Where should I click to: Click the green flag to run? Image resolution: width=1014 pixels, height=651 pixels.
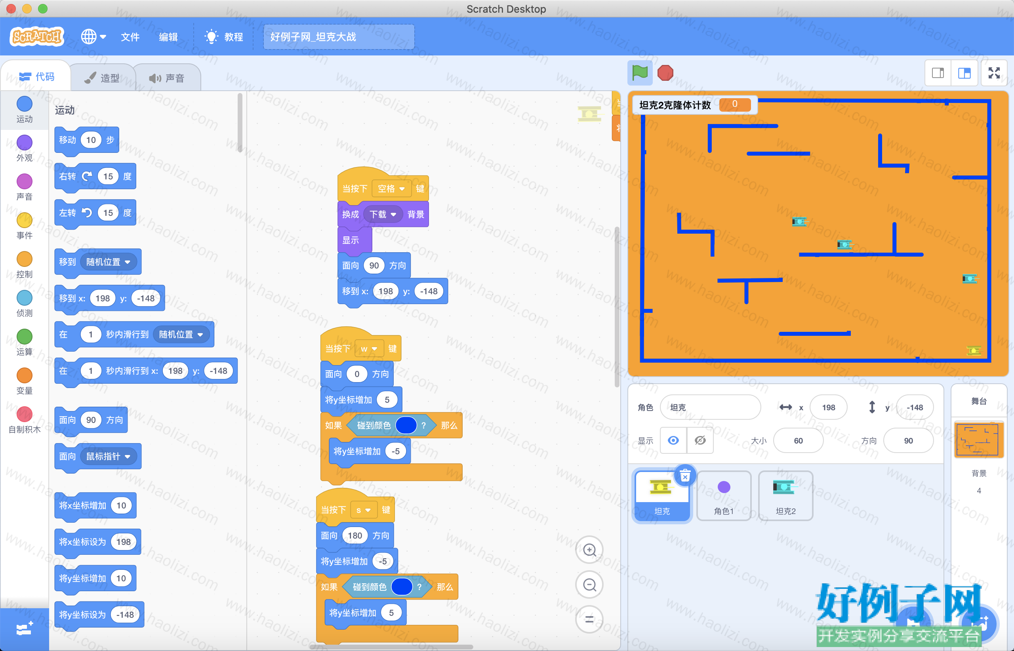point(639,73)
